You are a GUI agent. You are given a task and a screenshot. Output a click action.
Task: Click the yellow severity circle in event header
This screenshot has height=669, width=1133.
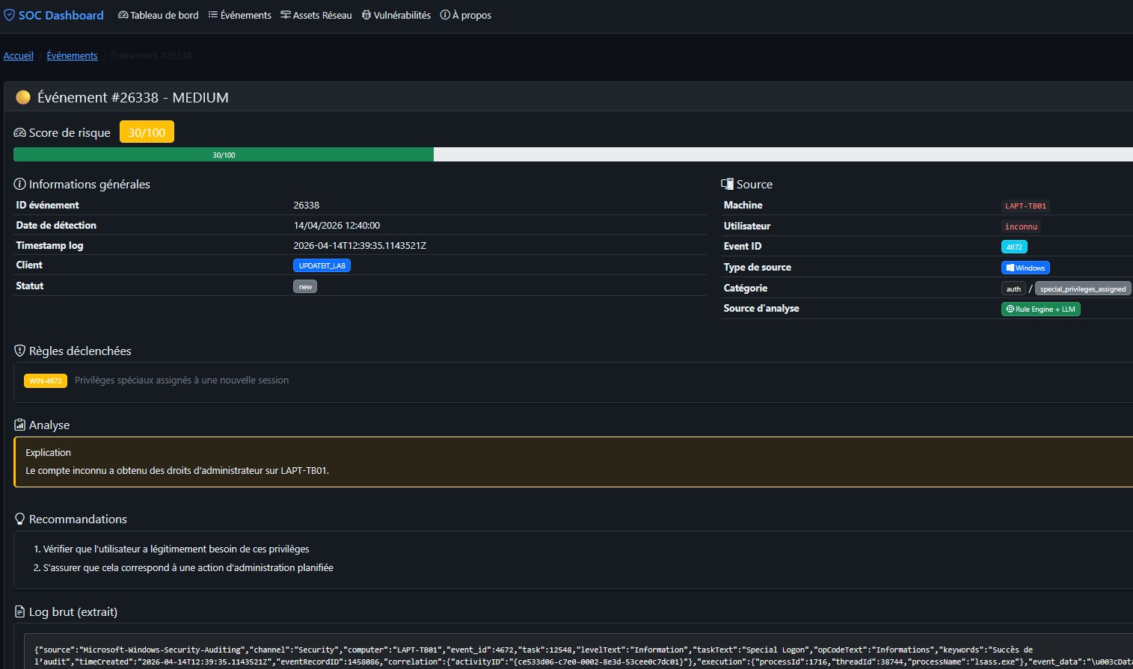[23, 97]
